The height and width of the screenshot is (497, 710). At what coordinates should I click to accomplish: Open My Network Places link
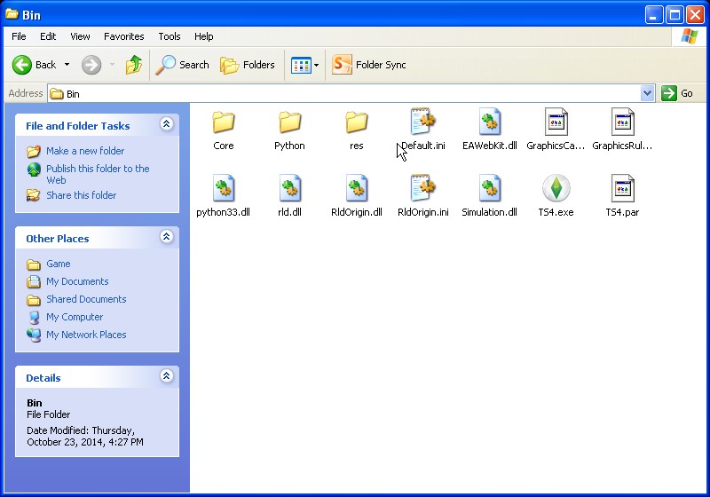point(86,335)
